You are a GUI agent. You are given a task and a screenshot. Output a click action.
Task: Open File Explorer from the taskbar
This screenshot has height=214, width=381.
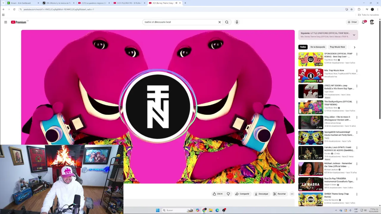tap(211, 210)
